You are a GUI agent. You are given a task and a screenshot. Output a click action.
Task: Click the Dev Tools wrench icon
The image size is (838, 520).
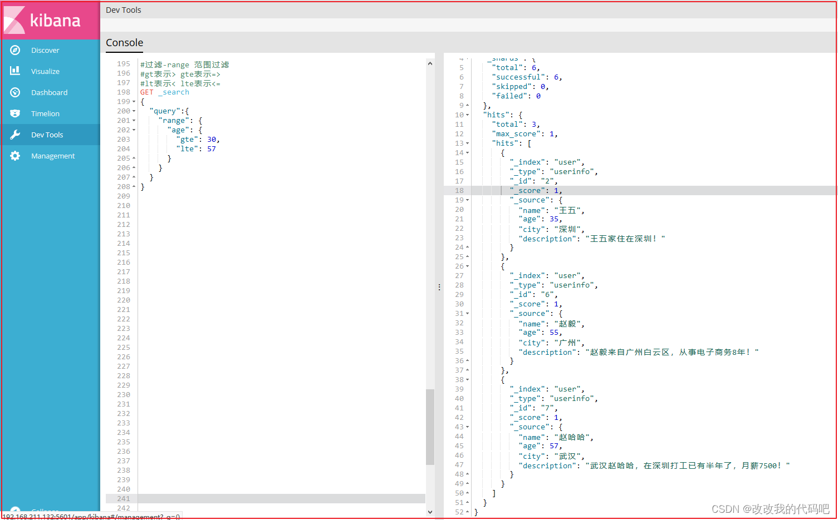coord(15,135)
